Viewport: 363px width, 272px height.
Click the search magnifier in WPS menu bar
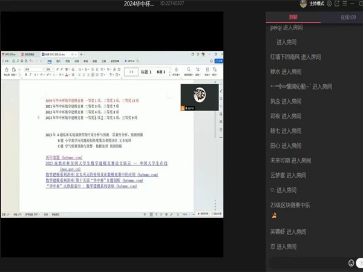(x=138, y=61)
